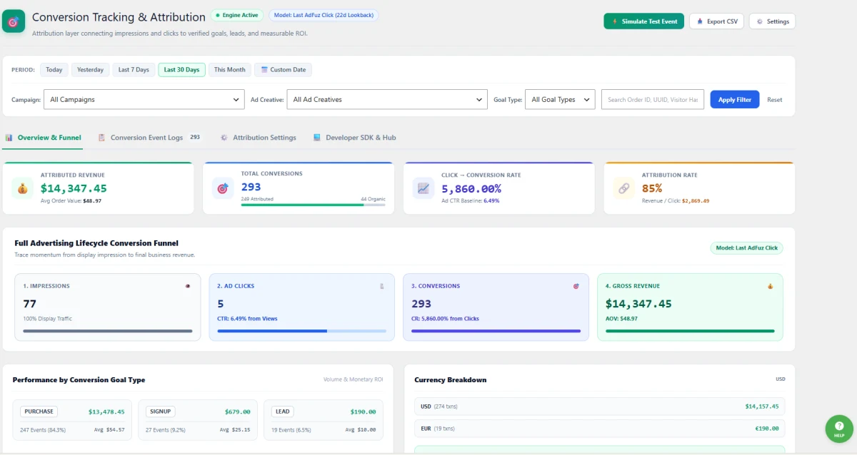Image resolution: width=857 pixels, height=455 pixels.
Task: Click the Conversions funnel purple progress bar
Action: (x=496, y=331)
